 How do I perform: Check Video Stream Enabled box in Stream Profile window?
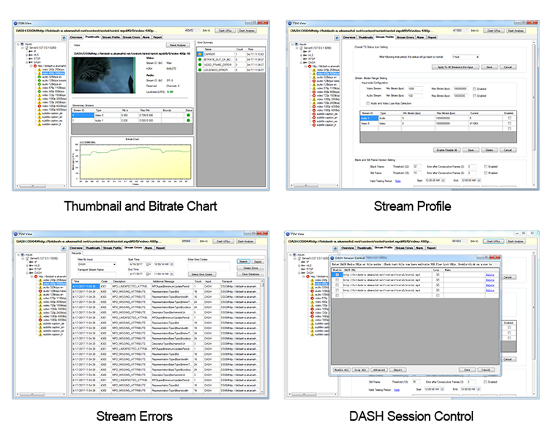tap(474, 89)
